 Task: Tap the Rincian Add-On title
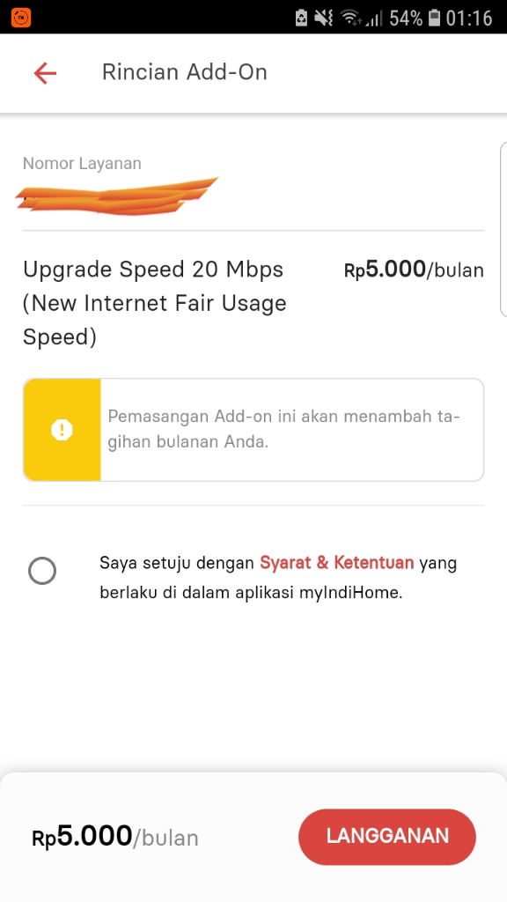tap(184, 73)
